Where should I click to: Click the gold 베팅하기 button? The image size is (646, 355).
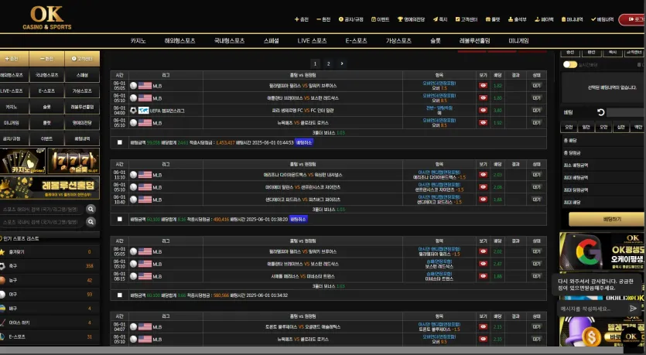606,219
